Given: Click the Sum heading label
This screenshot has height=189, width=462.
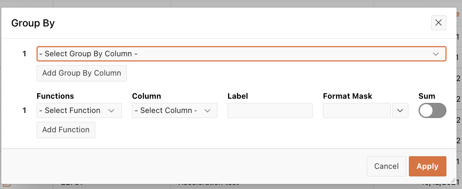Looking at the screenshot, I should point(427,96).
